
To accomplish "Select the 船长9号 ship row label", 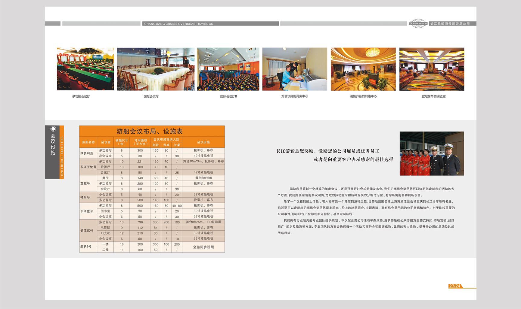I will click(x=86, y=247).
